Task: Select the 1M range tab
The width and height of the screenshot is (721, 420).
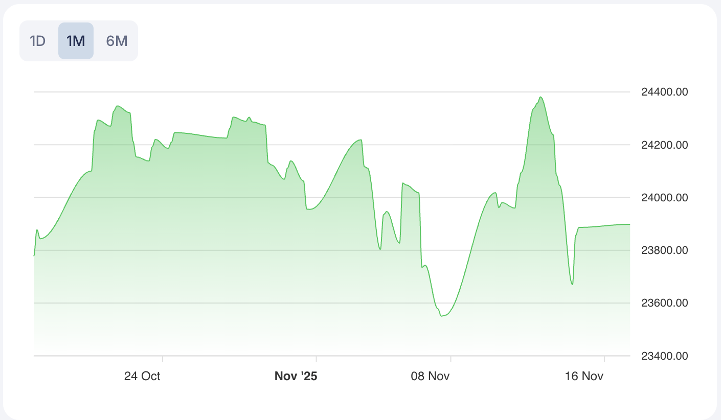Action: click(x=76, y=41)
